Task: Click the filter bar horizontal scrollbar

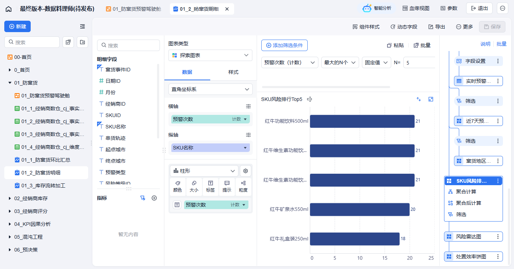Action: 326,87
